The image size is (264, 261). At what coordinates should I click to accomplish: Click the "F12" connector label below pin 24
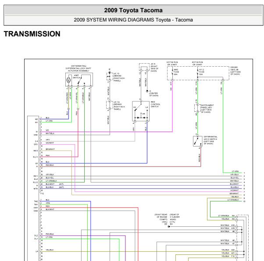click(x=42, y=193)
